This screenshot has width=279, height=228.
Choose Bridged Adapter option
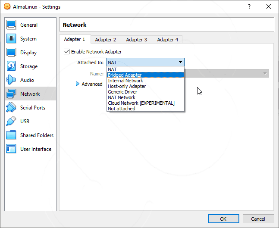pyautogui.click(x=145, y=75)
